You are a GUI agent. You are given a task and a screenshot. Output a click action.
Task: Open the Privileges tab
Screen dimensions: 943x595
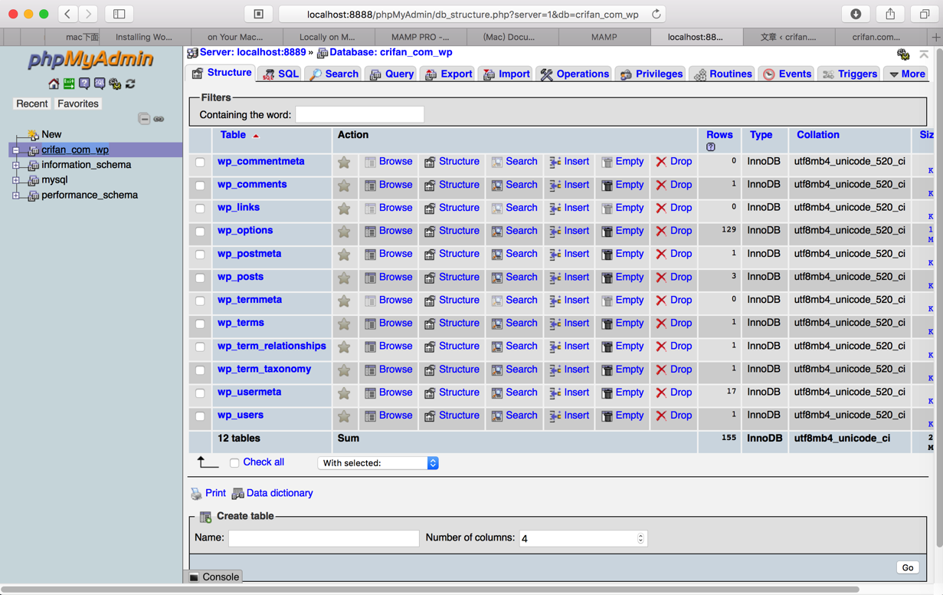[651, 74]
